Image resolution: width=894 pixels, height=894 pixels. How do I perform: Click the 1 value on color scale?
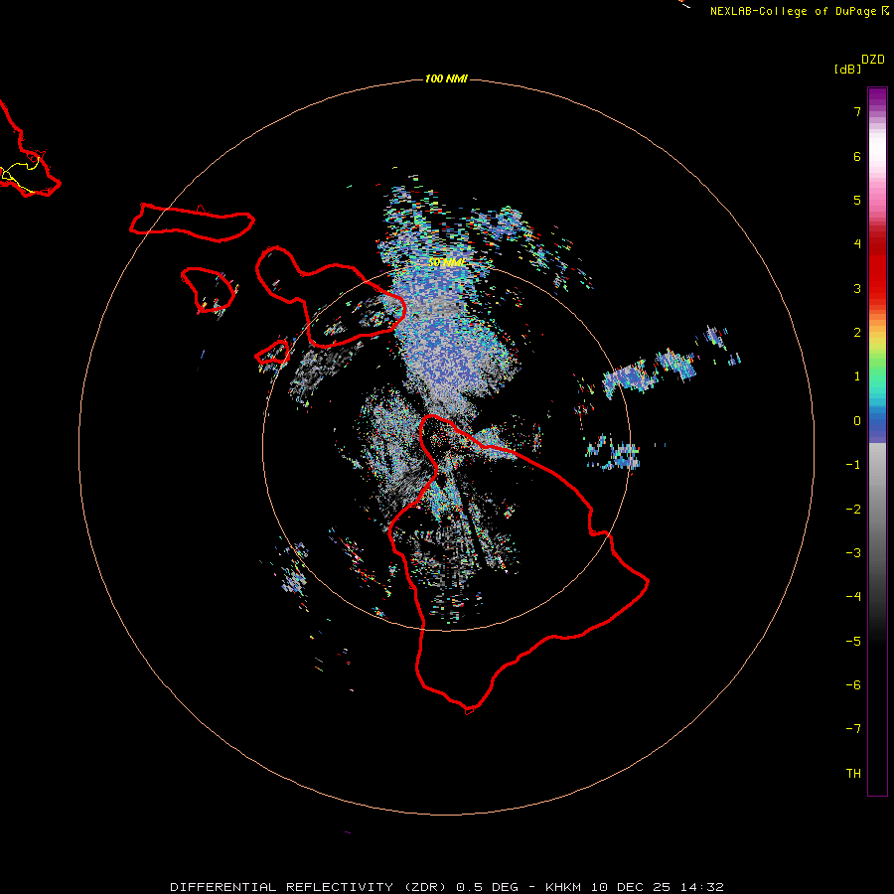857,376
